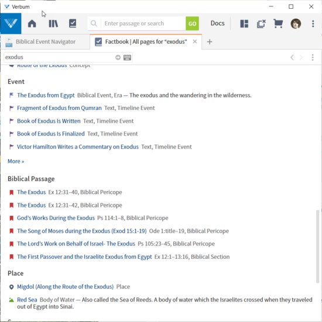Add a new tab with plus button
Screen dimensions: 322x322
coord(210,42)
